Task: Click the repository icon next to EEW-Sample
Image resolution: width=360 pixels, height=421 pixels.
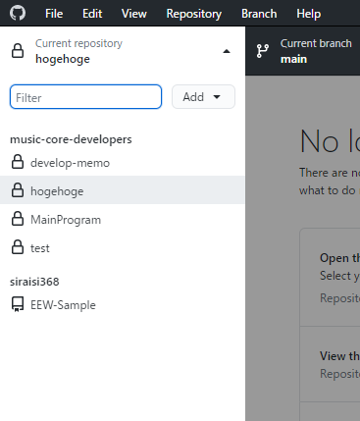Action: coord(18,304)
